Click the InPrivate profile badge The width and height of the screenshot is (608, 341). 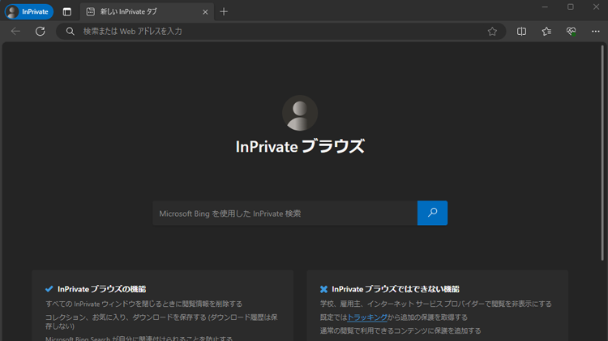tap(29, 11)
